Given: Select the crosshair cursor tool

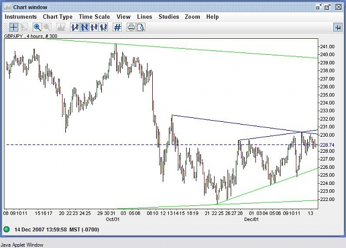Looking at the screenshot, I should pyautogui.click(x=13, y=27).
